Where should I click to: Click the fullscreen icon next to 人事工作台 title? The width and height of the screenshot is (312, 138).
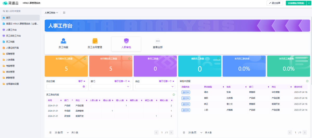pos(64,12)
